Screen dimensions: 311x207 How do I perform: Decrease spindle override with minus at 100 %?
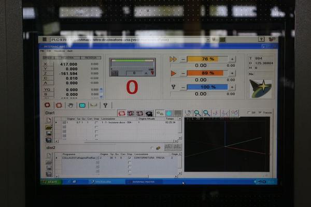tap(183, 87)
